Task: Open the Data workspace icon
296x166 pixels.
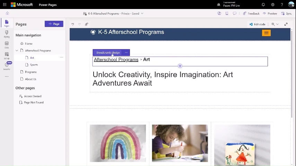Action: click(x=7, y=45)
